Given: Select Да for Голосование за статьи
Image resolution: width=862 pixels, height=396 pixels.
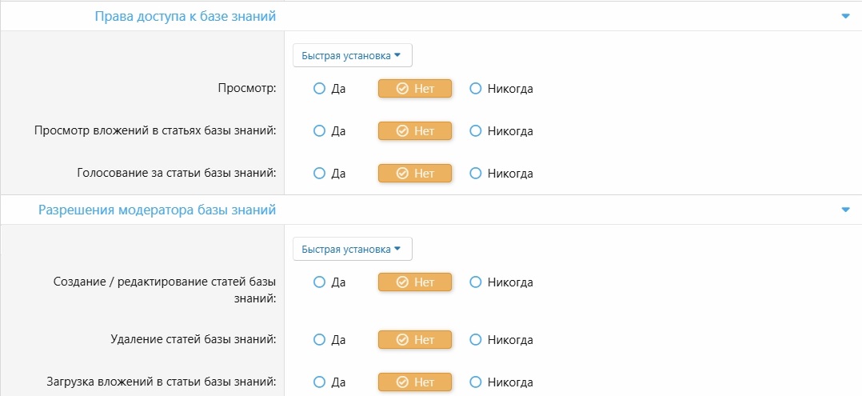Looking at the screenshot, I should pyautogui.click(x=320, y=174).
